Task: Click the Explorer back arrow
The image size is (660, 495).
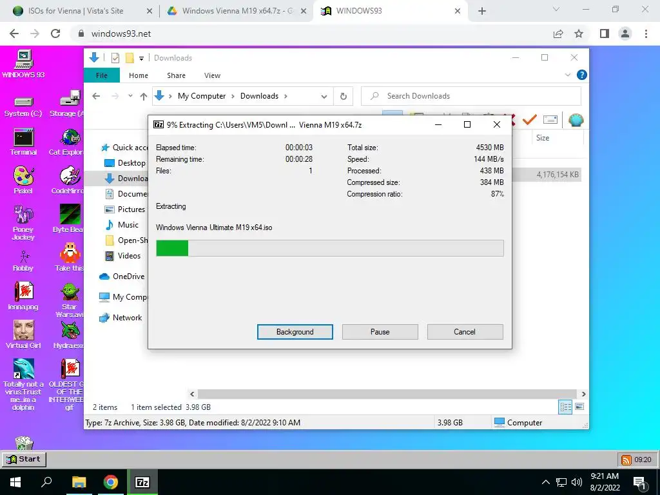Action: click(96, 96)
